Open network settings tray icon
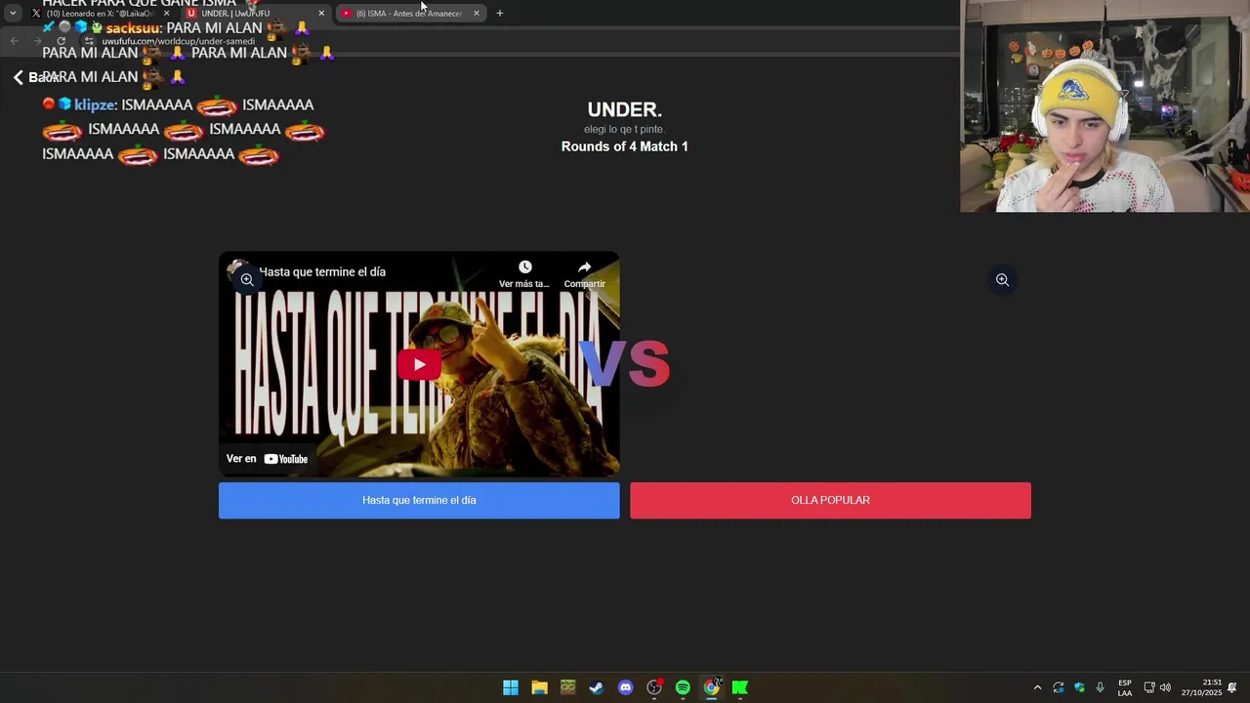 pos(1149,687)
